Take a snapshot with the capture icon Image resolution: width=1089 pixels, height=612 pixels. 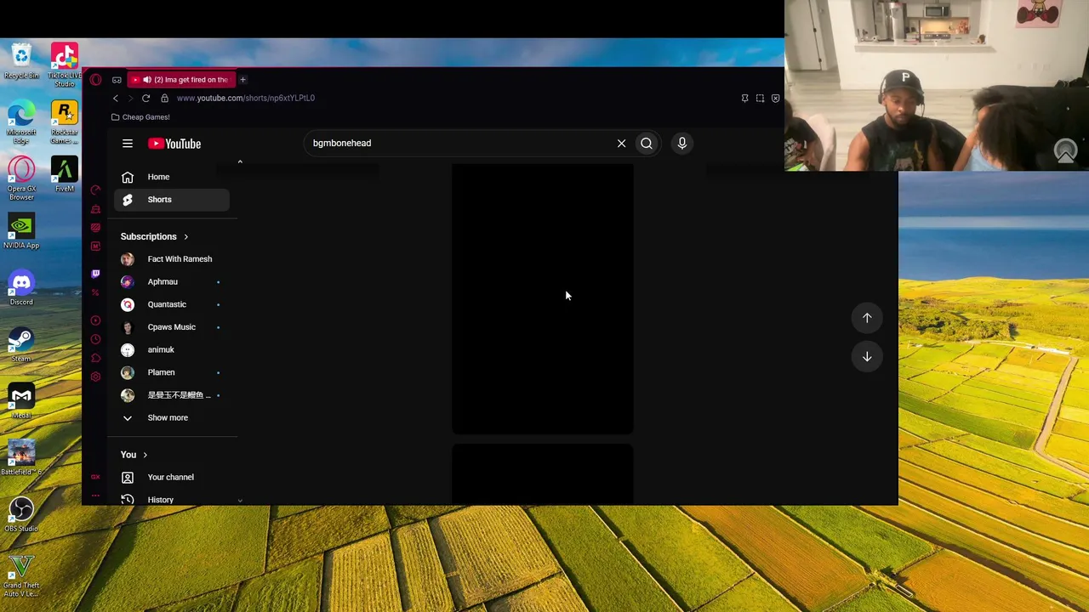tap(760, 99)
